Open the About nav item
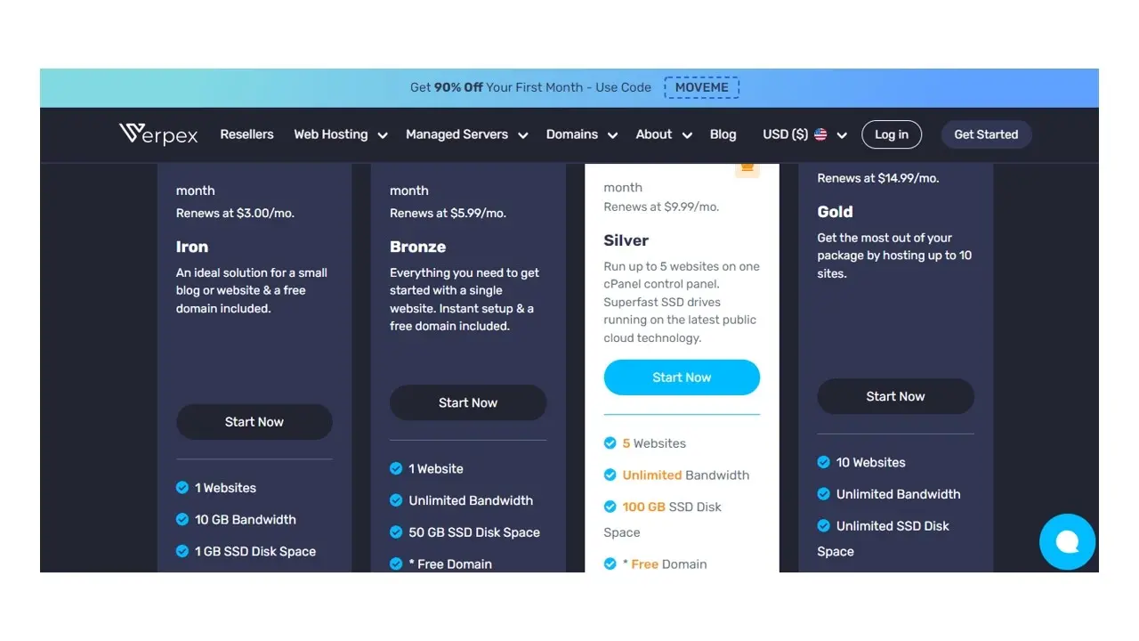Viewport: 1139px width, 641px height. point(654,134)
